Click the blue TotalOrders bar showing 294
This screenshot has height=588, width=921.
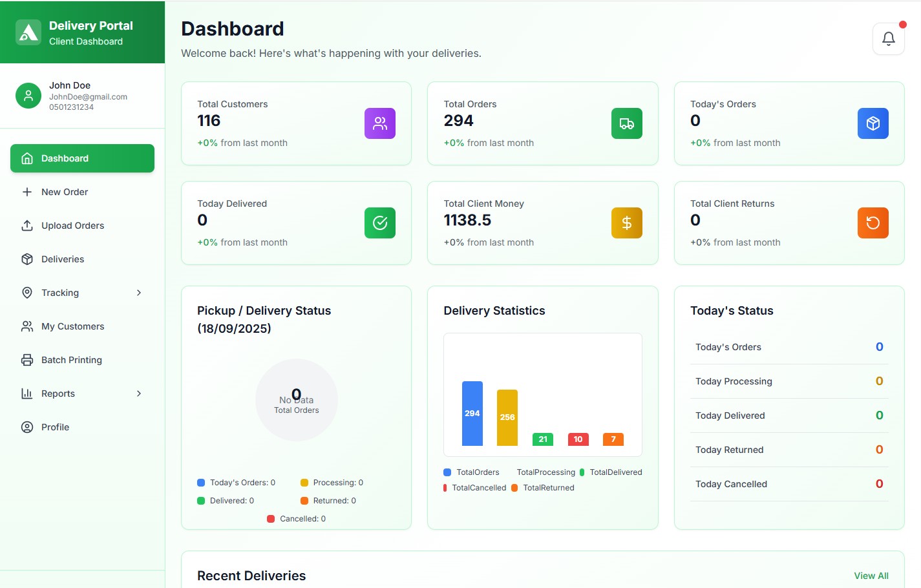point(472,414)
